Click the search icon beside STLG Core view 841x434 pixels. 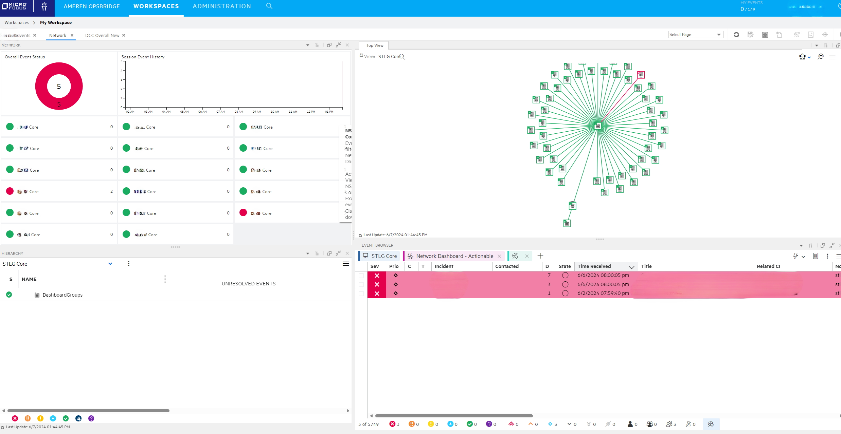402,57
